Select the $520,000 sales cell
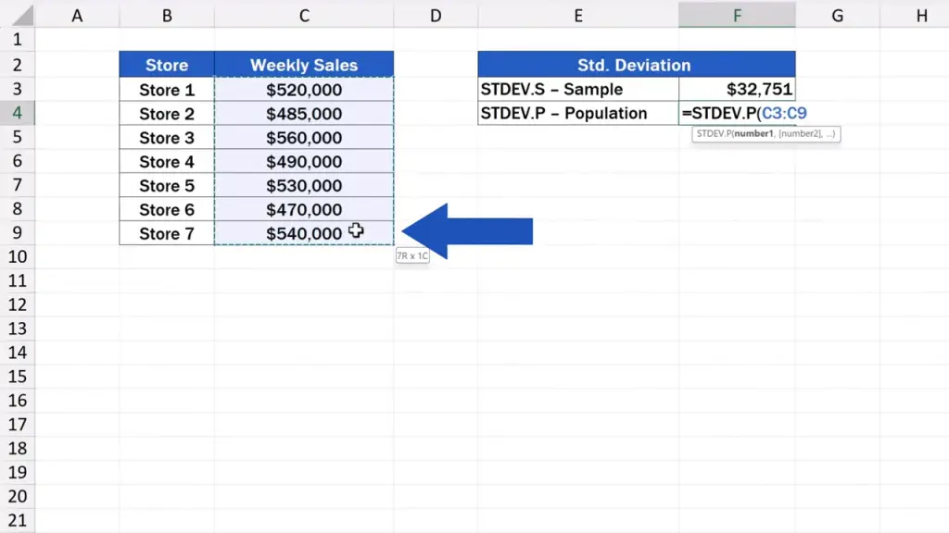 (x=303, y=90)
